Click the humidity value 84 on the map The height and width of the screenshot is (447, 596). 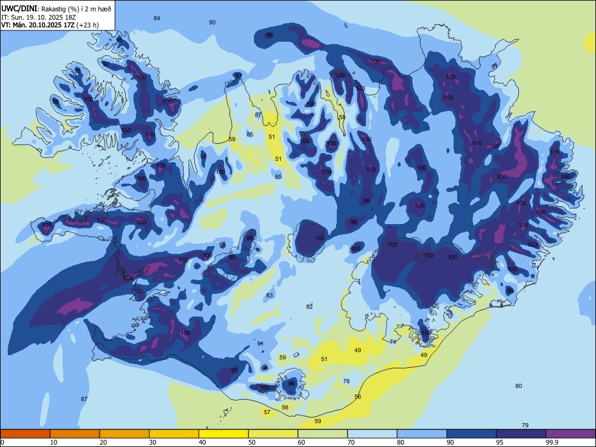(157, 18)
